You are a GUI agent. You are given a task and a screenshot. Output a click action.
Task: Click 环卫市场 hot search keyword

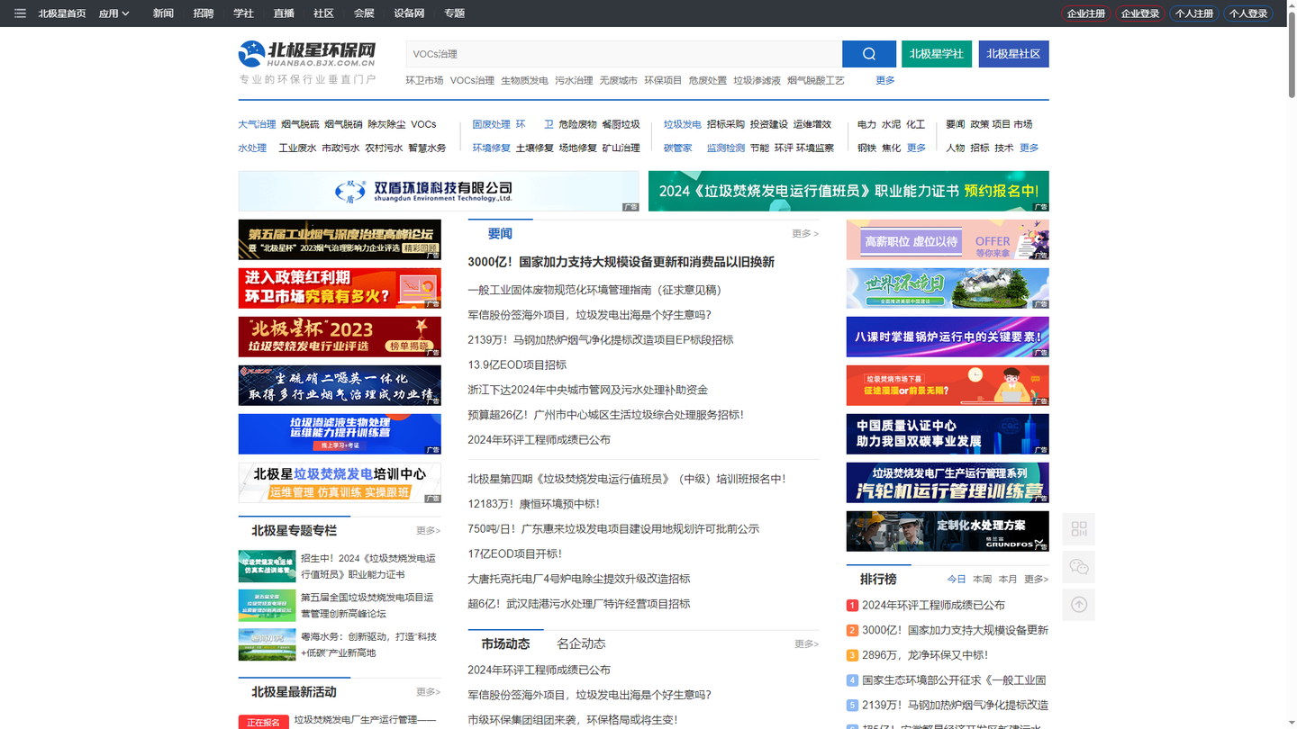424,80
